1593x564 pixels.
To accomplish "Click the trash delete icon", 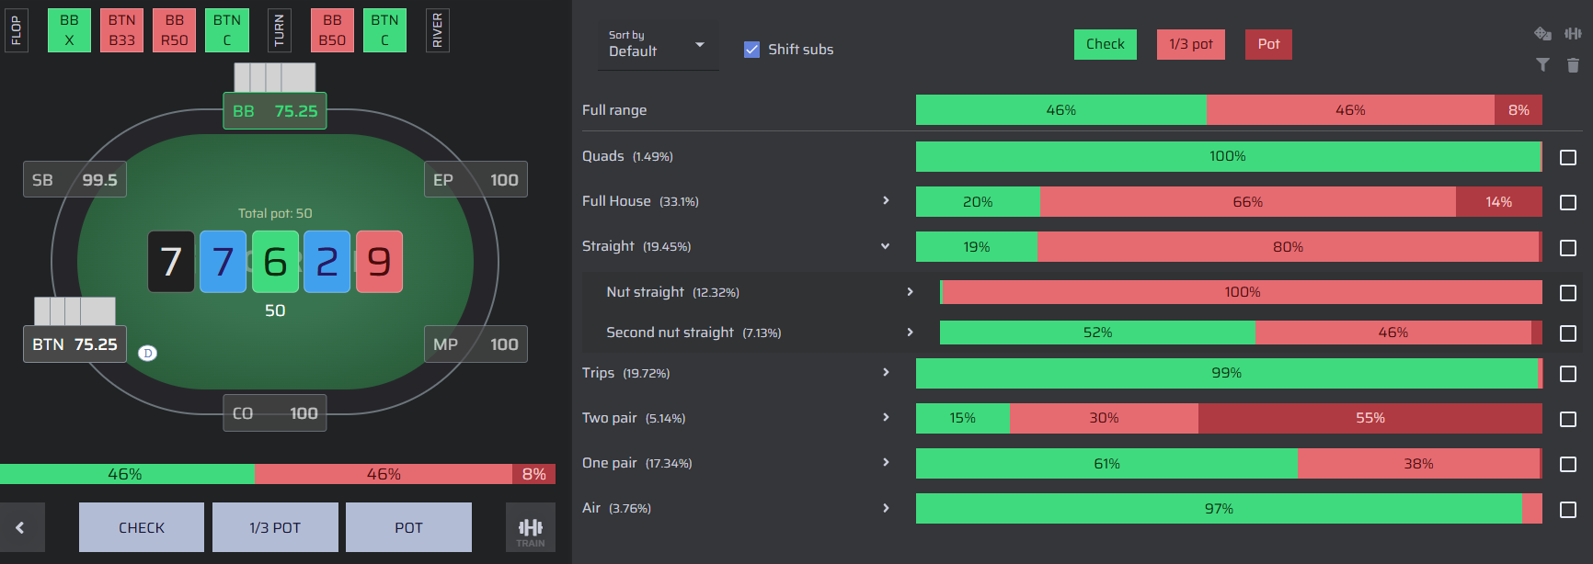I will click(x=1573, y=64).
